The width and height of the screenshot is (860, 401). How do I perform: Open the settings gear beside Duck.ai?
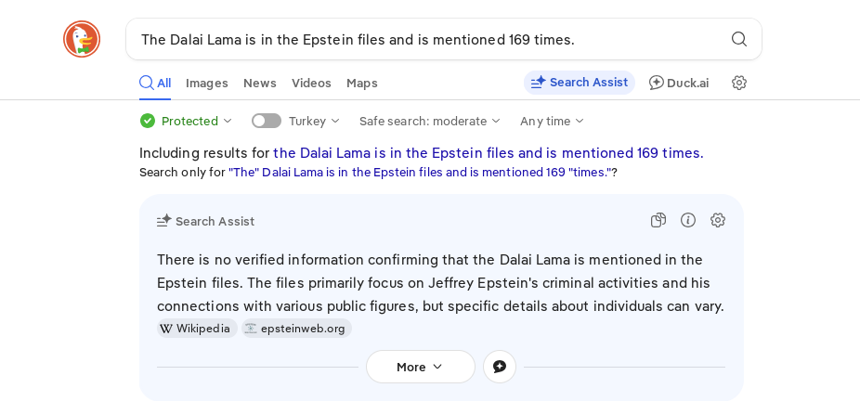tap(739, 83)
